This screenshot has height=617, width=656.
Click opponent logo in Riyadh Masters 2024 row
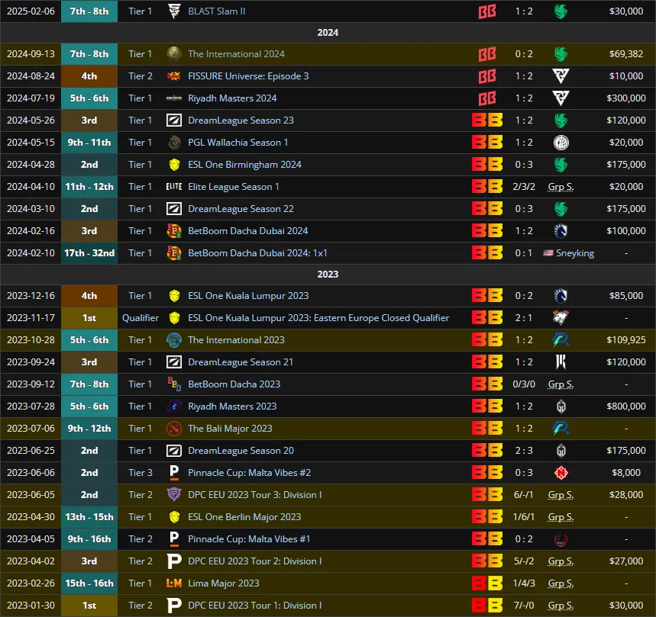click(561, 98)
